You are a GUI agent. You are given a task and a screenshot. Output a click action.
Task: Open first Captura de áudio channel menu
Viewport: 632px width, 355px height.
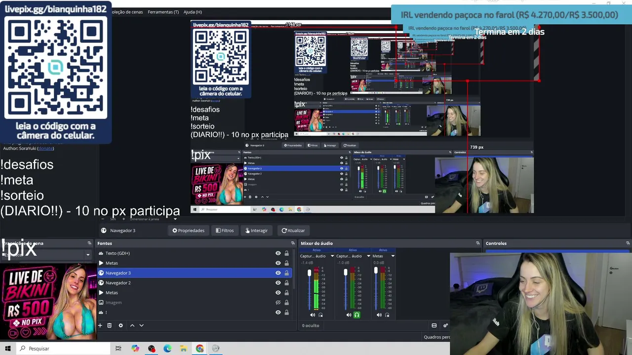click(332, 256)
